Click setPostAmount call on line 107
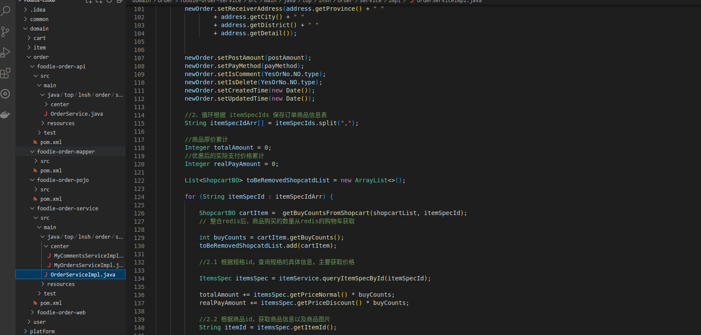Viewport: 701px width, 335px height. (241, 58)
